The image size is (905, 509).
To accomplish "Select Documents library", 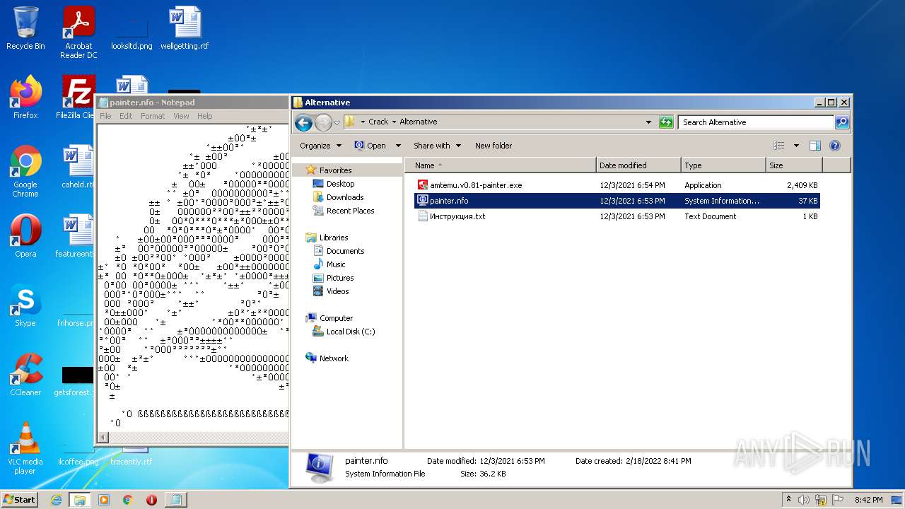I will (338, 251).
